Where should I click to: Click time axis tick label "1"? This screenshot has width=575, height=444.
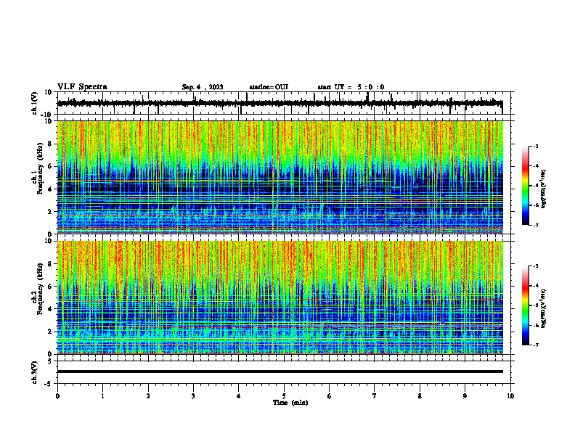pos(102,396)
